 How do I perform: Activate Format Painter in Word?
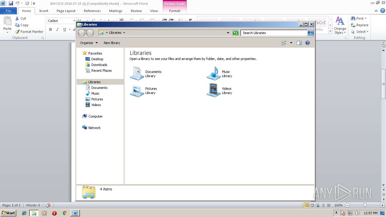pos(29,32)
